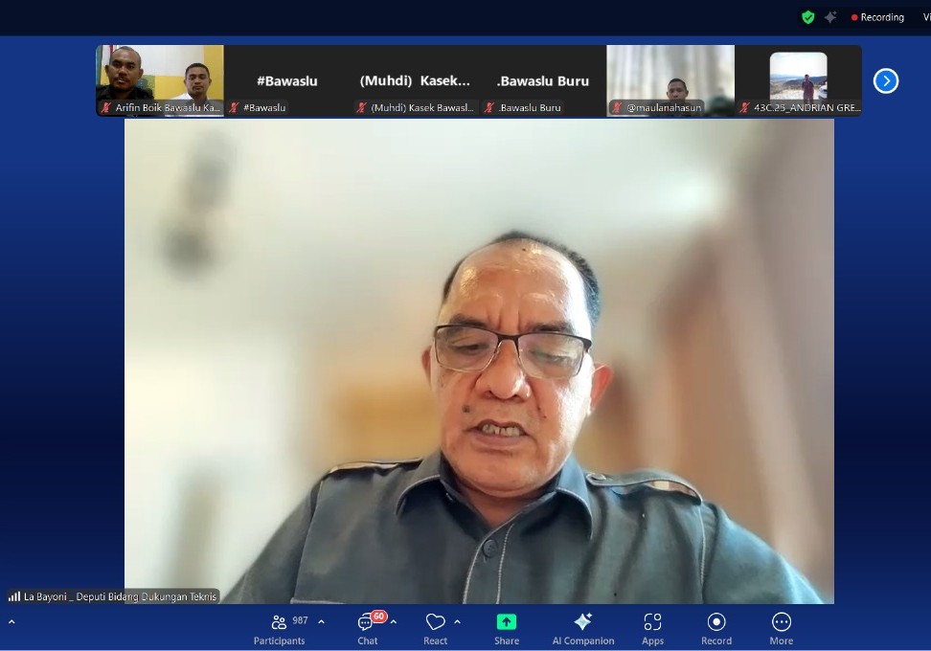The height and width of the screenshot is (651, 931).
Task: Expand the hidden controls caret at bottom-left
Action: pyautogui.click(x=11, y=622)
